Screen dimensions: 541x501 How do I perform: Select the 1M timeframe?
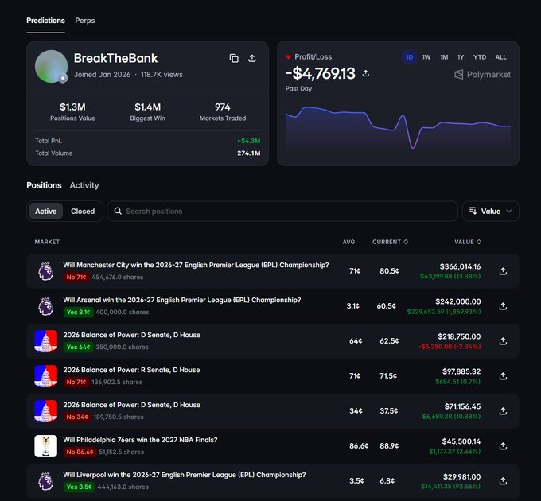pos(444,57)
